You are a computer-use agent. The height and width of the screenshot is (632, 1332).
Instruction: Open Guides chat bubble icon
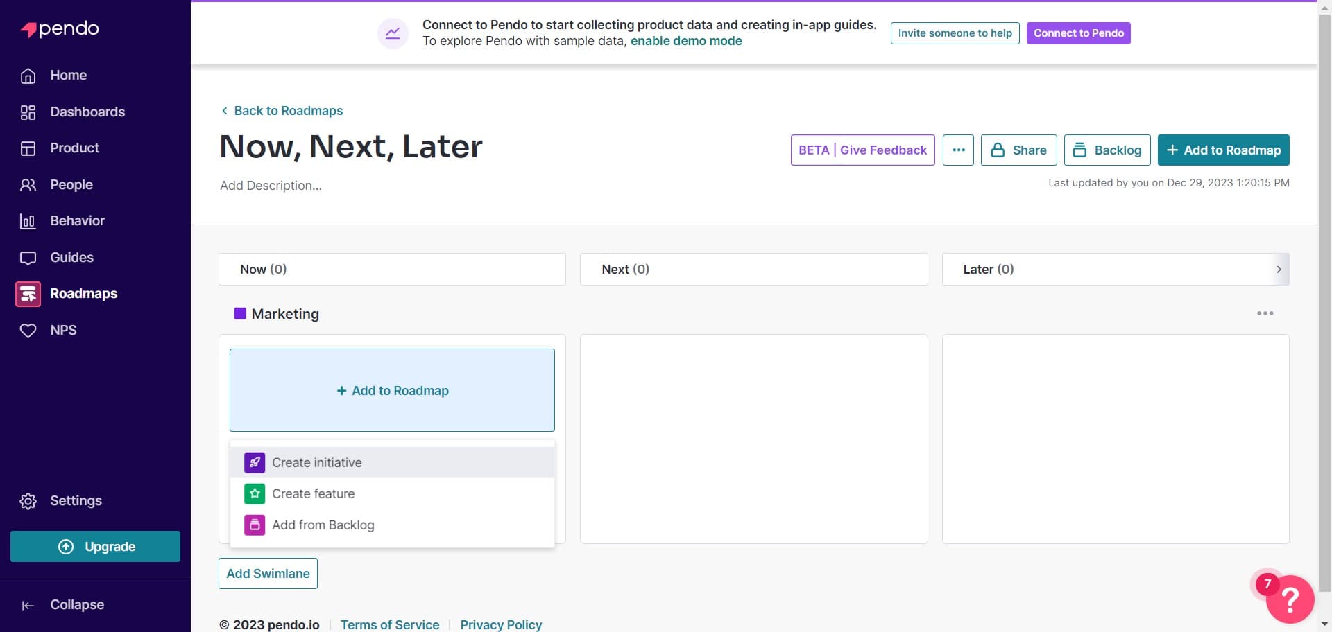coord(28,258)
